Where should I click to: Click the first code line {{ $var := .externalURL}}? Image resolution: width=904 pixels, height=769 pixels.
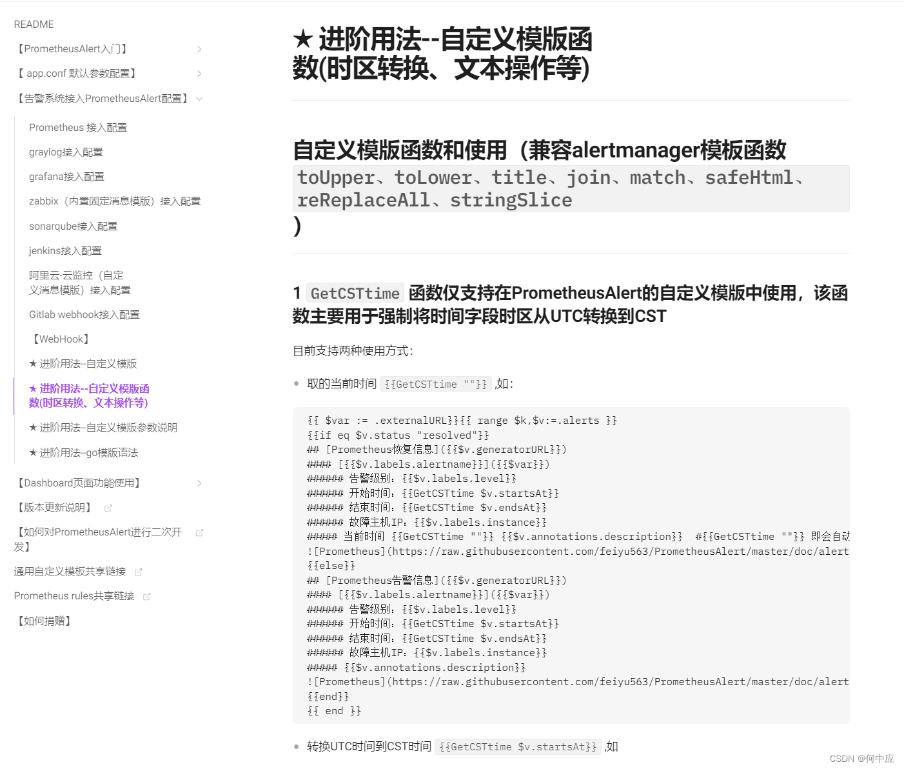pyautogui.click(x=462, y=421)
